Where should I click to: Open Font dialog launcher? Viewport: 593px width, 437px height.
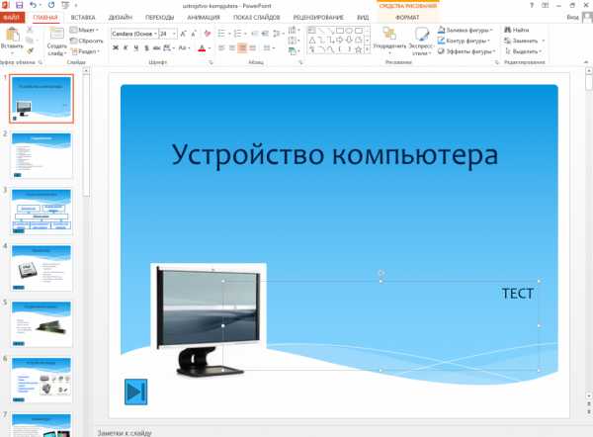211,62
